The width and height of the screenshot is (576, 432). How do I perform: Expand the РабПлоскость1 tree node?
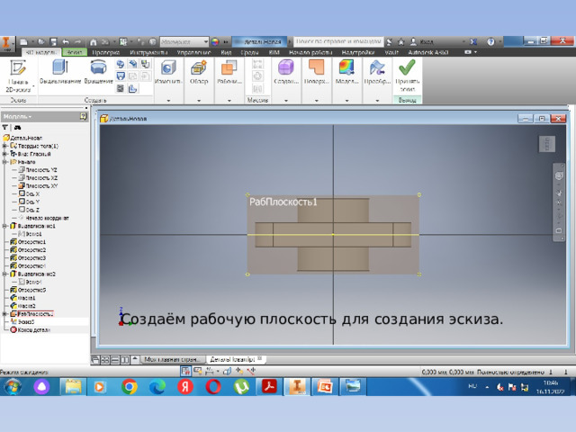(5, 314)
